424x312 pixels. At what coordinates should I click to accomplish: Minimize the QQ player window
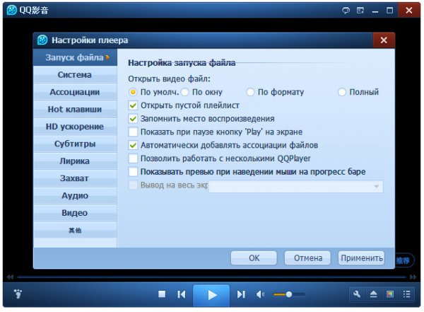375,11
